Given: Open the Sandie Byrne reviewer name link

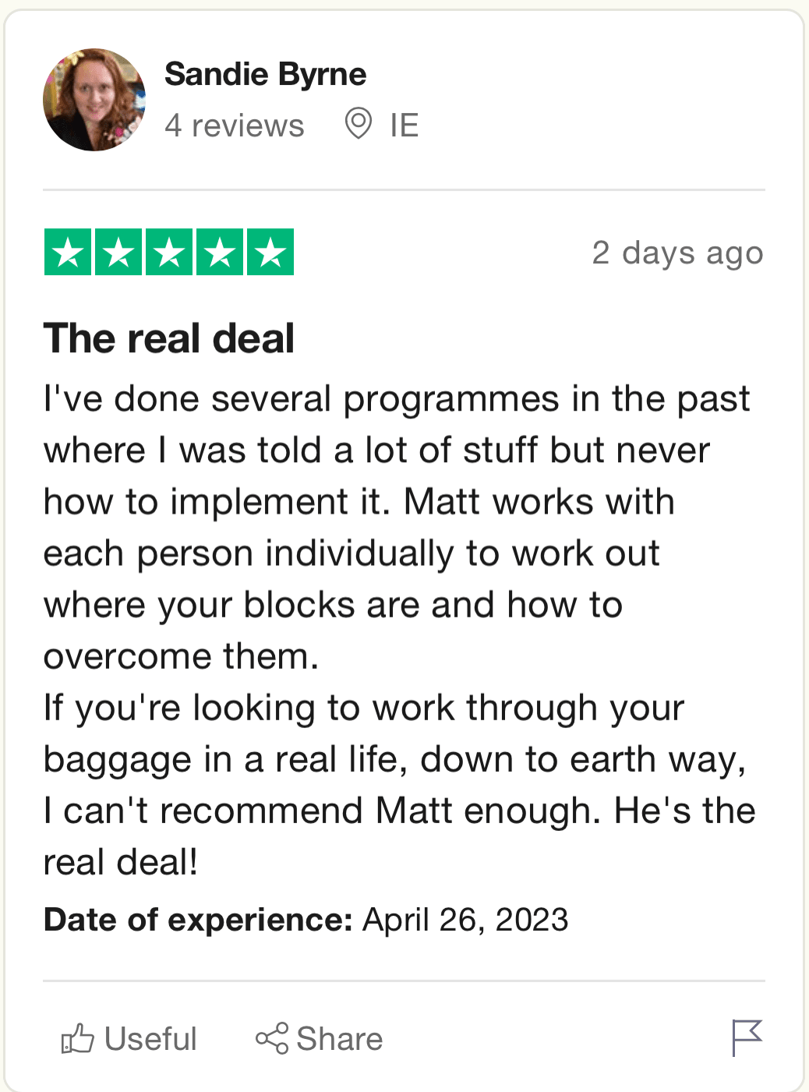Looking at the screenshot, I should [266, 75].
